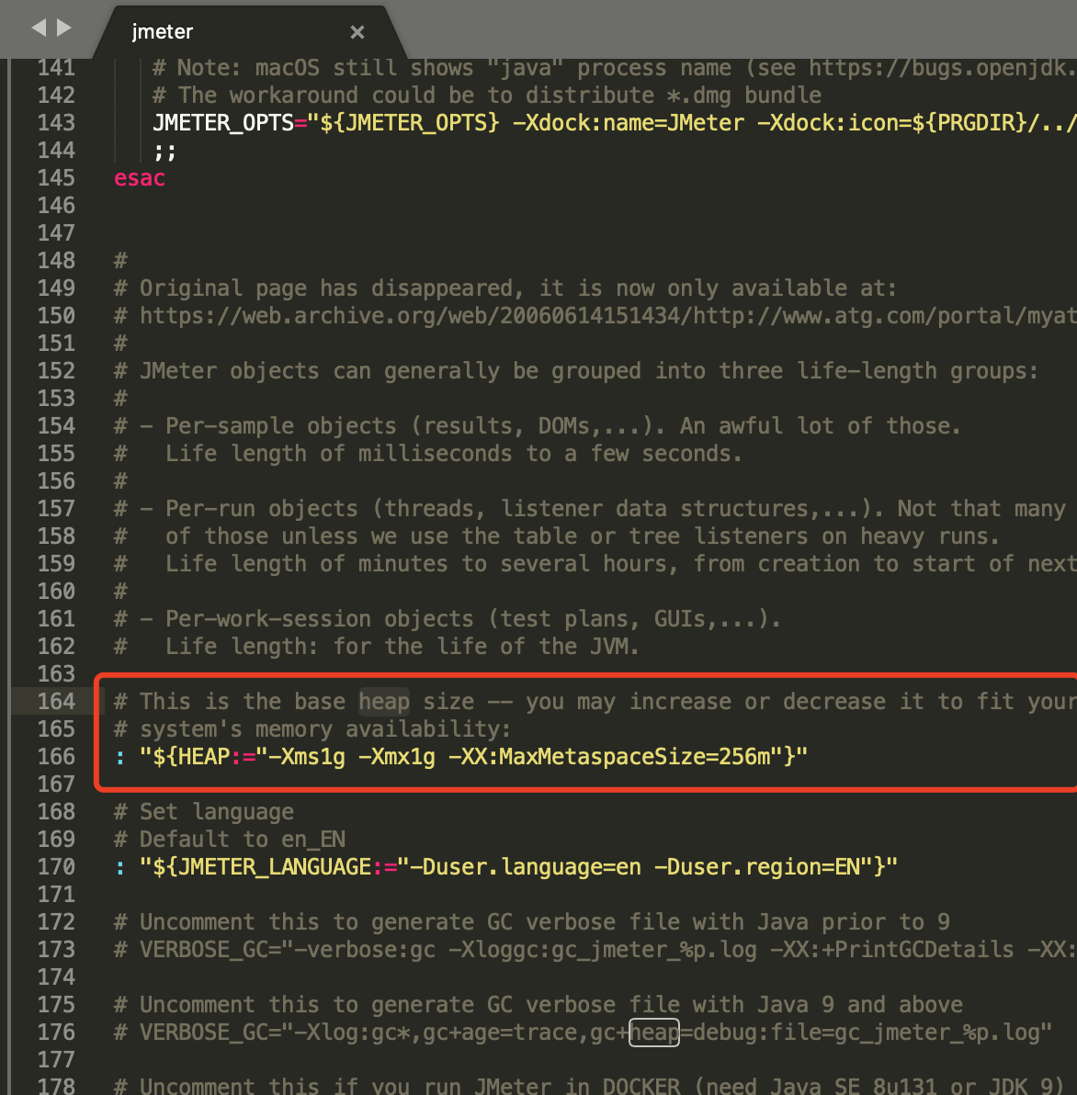
Task: Click '-Xms1g' in the heap line
Action: point(307,756)
